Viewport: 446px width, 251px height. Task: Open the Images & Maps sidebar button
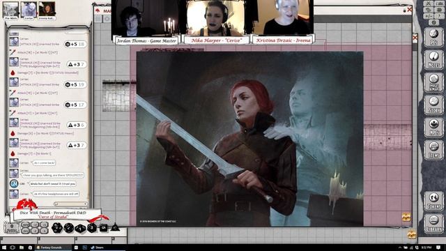[x=433, y=82]
